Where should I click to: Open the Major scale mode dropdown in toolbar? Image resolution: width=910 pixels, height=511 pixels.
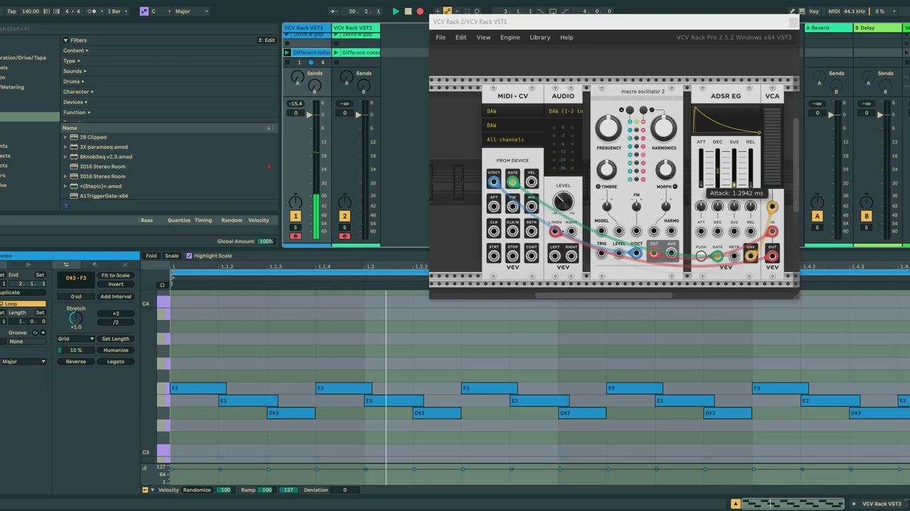point(191,11)
